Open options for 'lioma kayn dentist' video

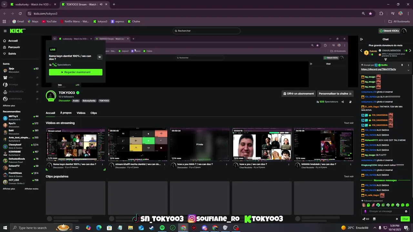pos(103,164)
